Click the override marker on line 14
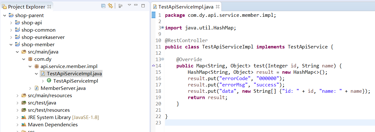This screenshot has width=375, height=132. coord(154,66)
